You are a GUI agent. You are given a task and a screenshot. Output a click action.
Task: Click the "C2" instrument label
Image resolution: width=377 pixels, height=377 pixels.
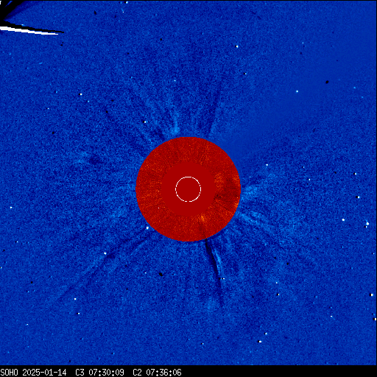click(x=137, y=373)
